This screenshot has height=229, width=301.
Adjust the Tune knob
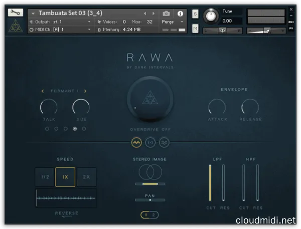tap(211, 16)
